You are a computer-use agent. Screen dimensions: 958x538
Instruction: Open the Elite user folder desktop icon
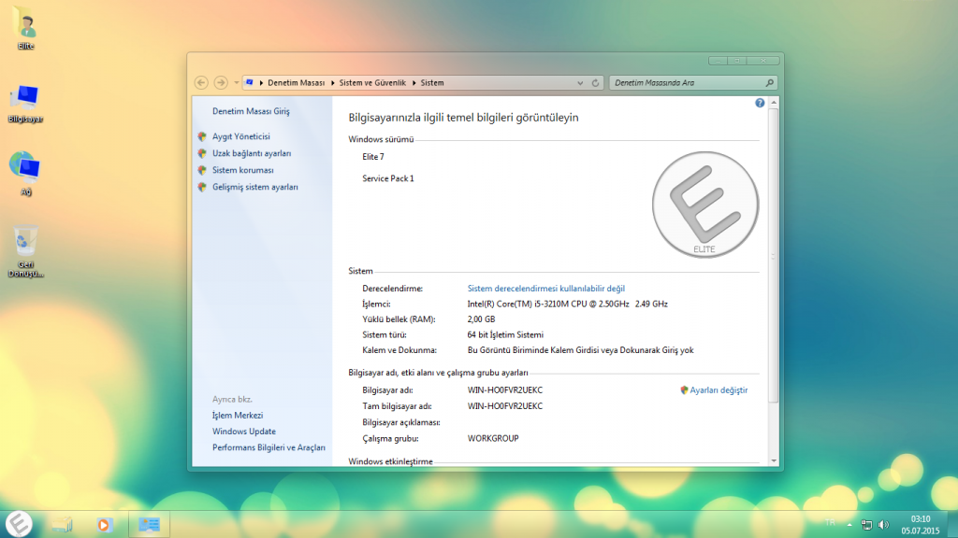tap(25, 28)
